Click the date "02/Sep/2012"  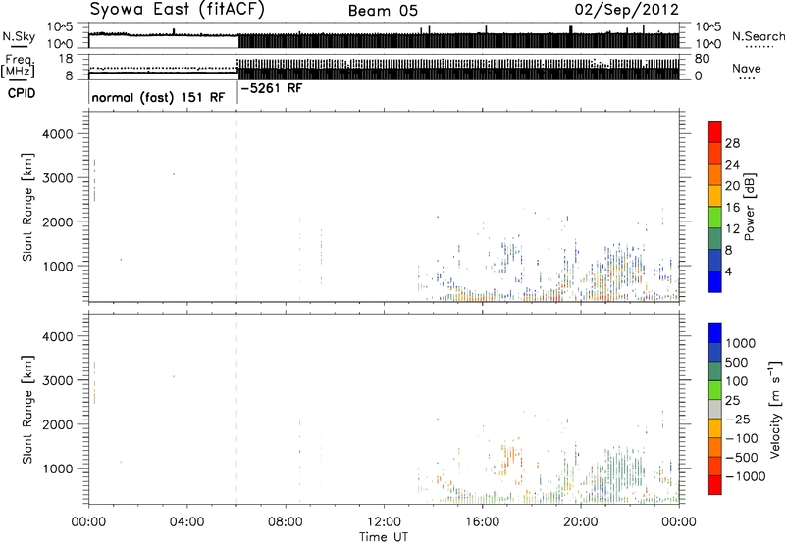point(626,10)
